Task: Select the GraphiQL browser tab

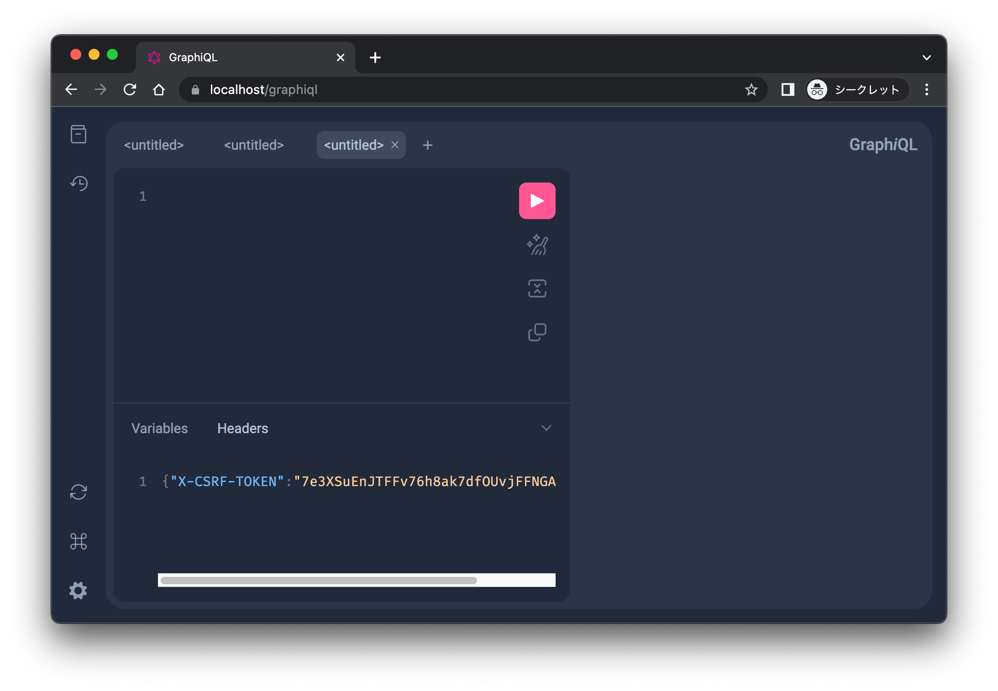Action: point(246,58)
